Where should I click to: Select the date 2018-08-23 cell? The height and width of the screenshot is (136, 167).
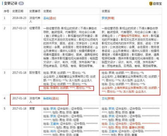tap(19, 18)
